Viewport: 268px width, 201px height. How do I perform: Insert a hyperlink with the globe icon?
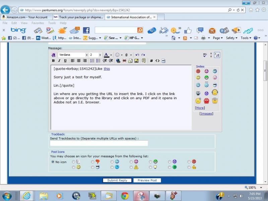click(118, 61)
